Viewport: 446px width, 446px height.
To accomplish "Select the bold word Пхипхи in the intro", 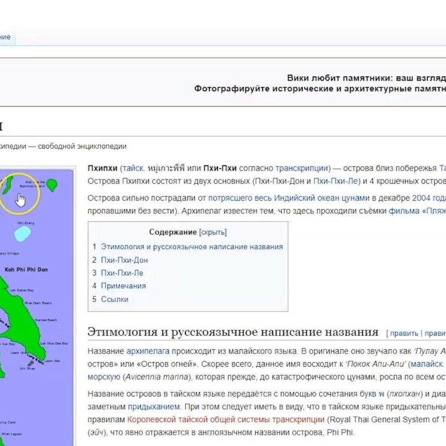I will pos(102,168).
